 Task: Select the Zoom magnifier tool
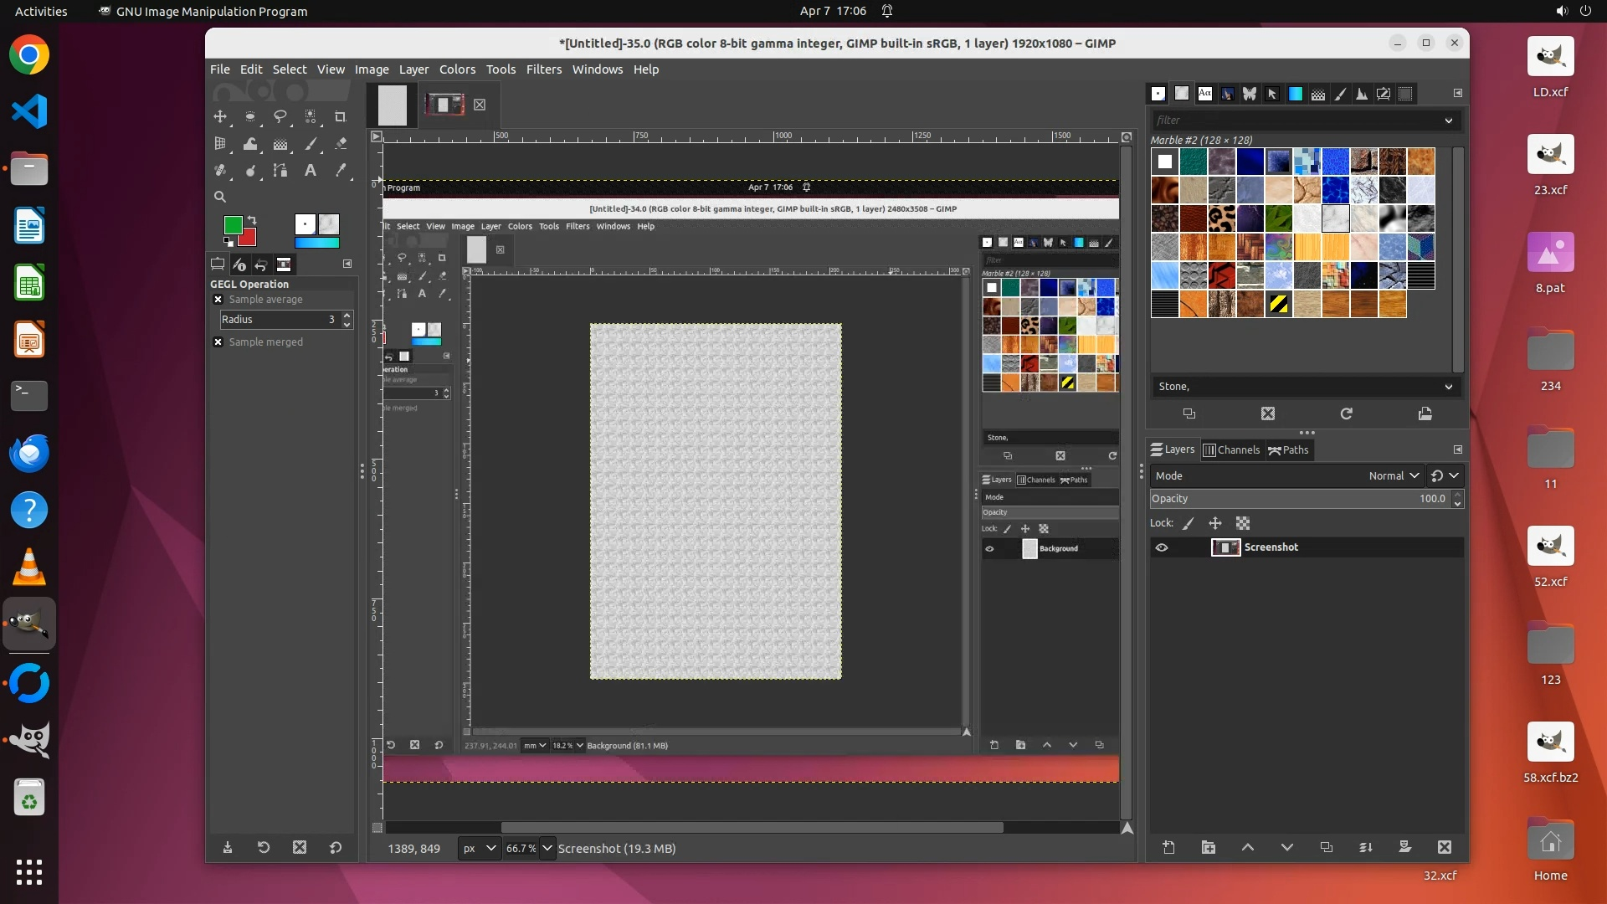220,197
